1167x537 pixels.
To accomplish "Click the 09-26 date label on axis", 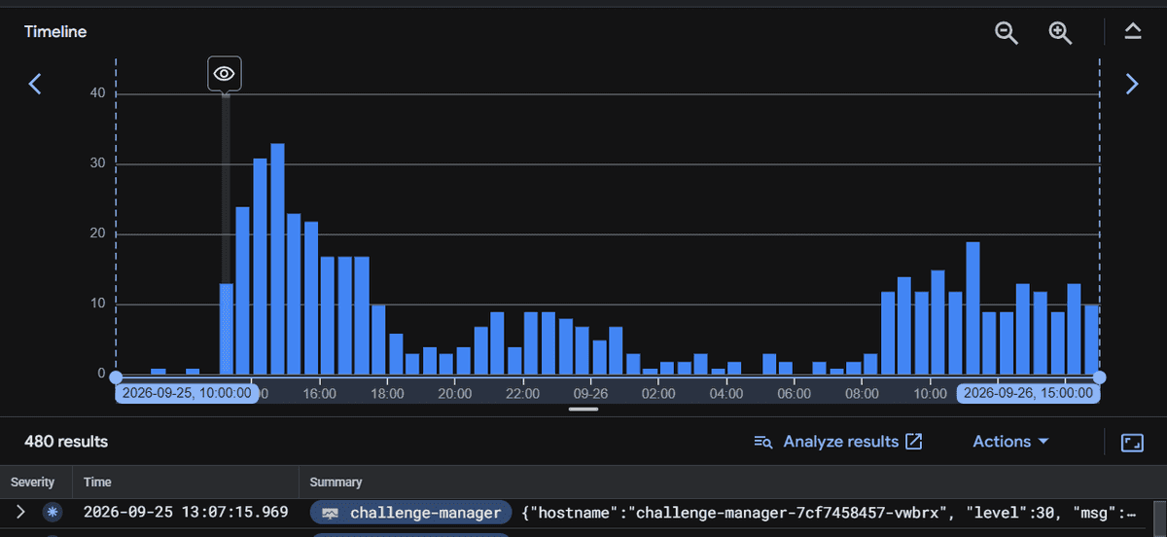I will (x=590, y=394).
